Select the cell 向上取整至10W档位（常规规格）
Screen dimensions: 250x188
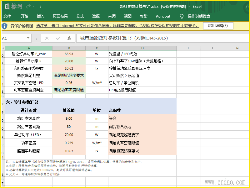142,61
